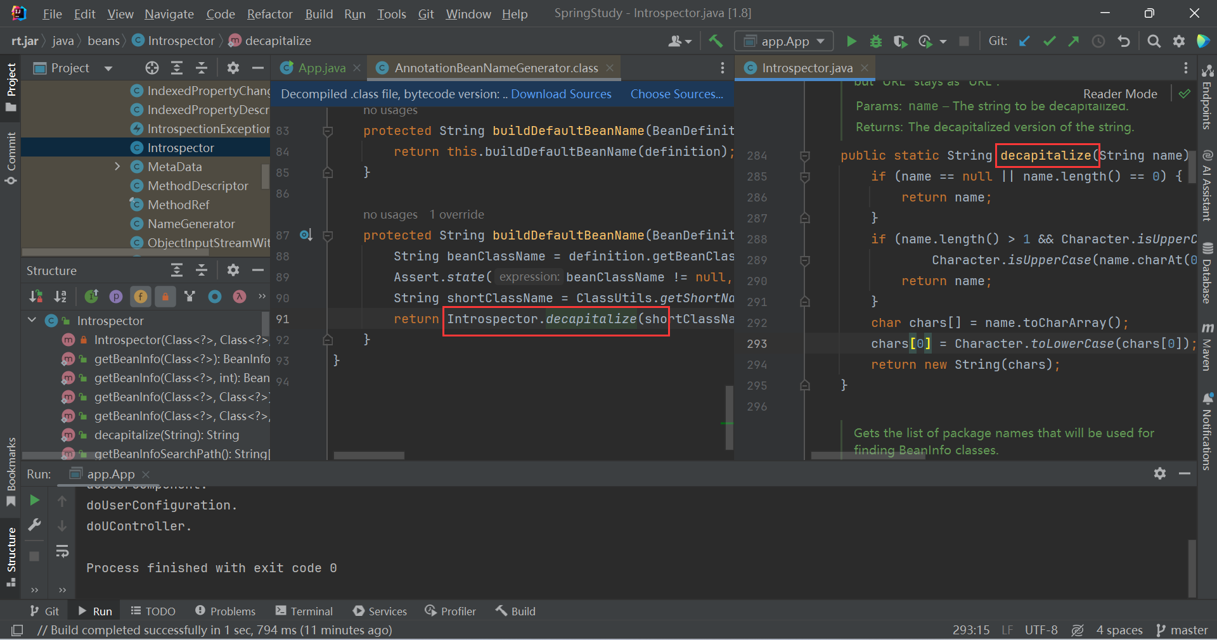Toggle Reader Mode in Introspector editor
1217x640 pixels.
tap(1120, 94)
